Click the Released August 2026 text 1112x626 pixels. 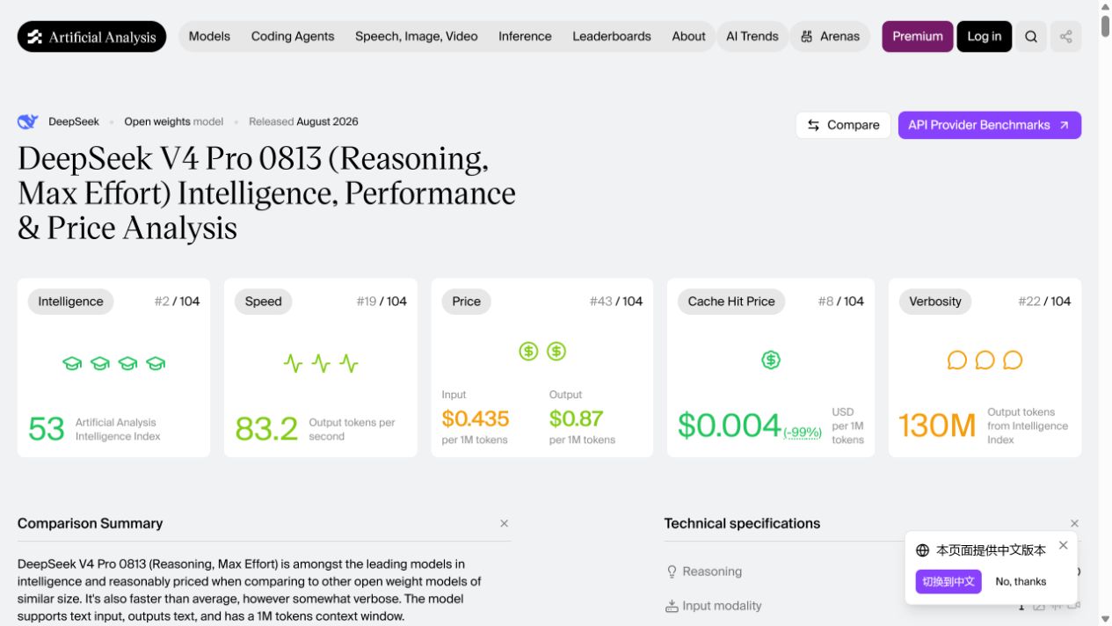click(303, 122)
